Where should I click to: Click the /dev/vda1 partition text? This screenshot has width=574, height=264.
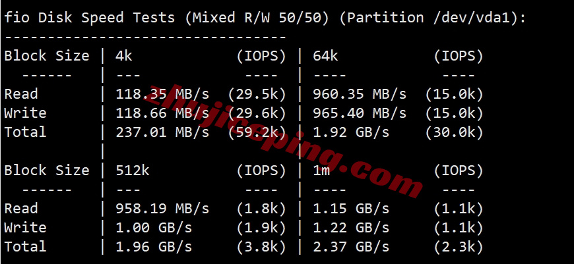[471, 18]
